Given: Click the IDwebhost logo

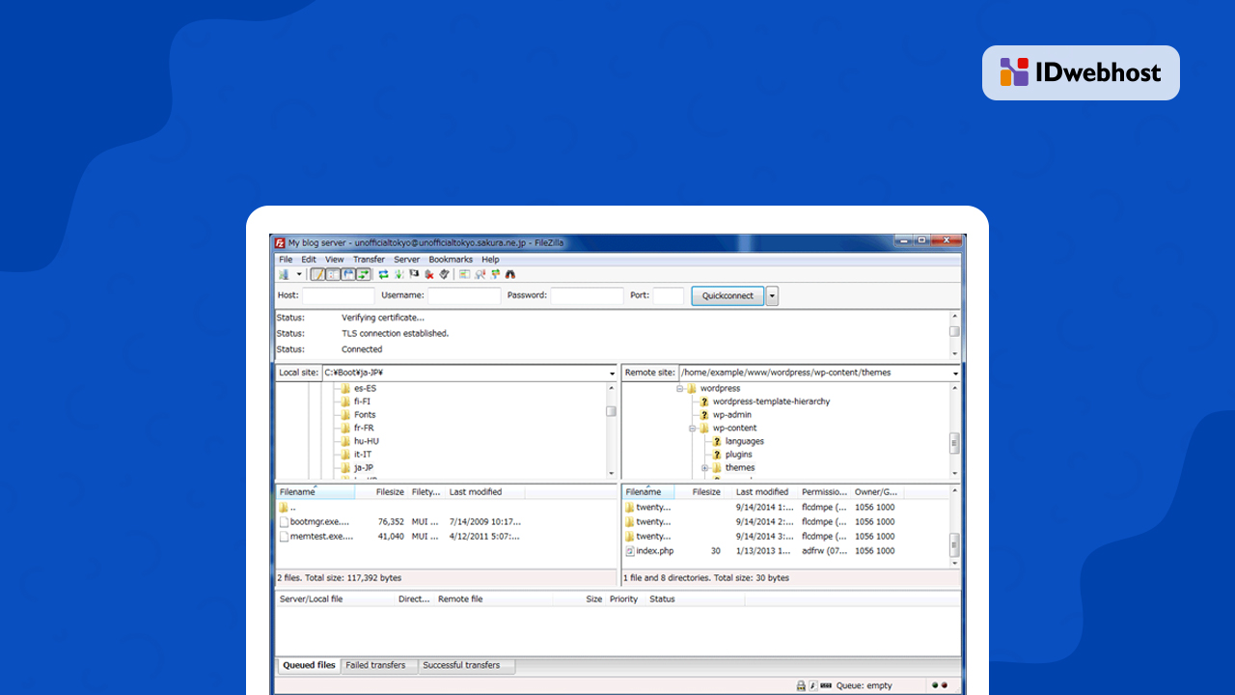Looking at the screenshot, I should click(1081, 72).
